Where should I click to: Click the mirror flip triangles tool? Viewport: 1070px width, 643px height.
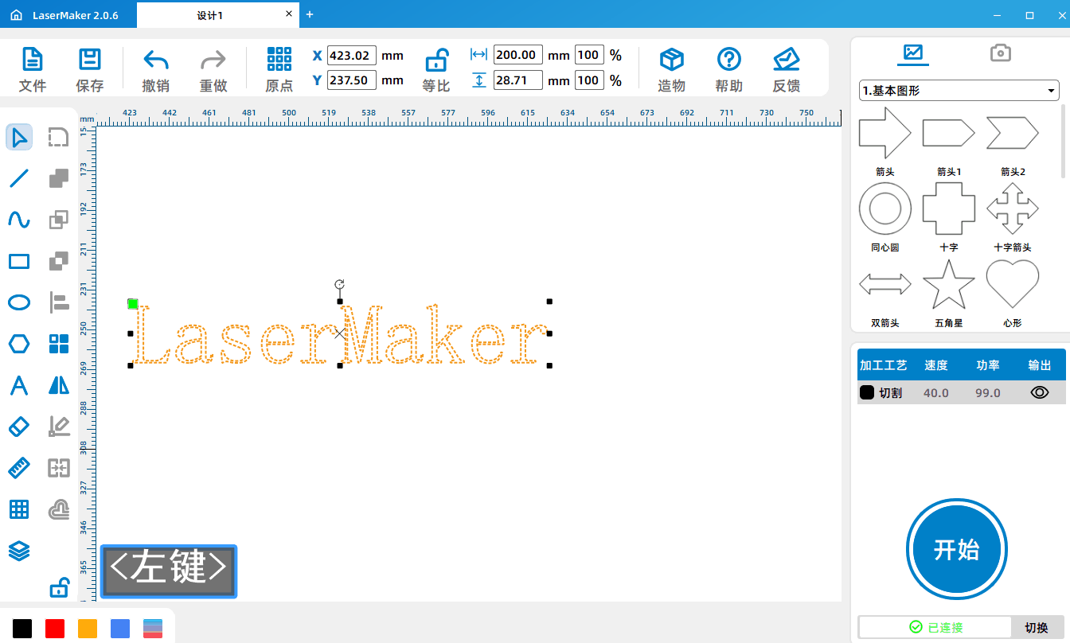point(59,385)
